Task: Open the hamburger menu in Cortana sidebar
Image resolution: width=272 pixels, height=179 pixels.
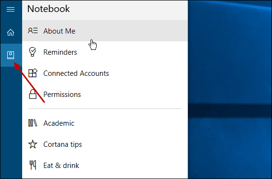Action: pos(11,9)
